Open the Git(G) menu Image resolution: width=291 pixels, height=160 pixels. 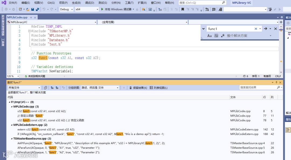[51, 3]
